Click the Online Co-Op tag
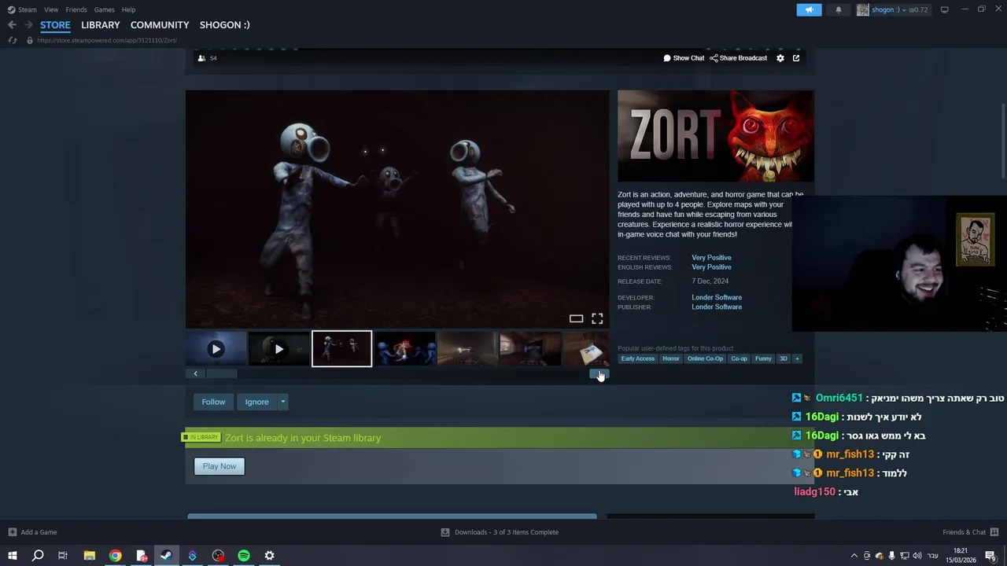Screen dimensions: 1007x566 [x=705, y=358]
